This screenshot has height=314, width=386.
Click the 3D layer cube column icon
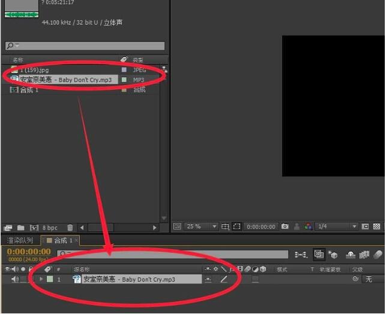coord(263,269)
